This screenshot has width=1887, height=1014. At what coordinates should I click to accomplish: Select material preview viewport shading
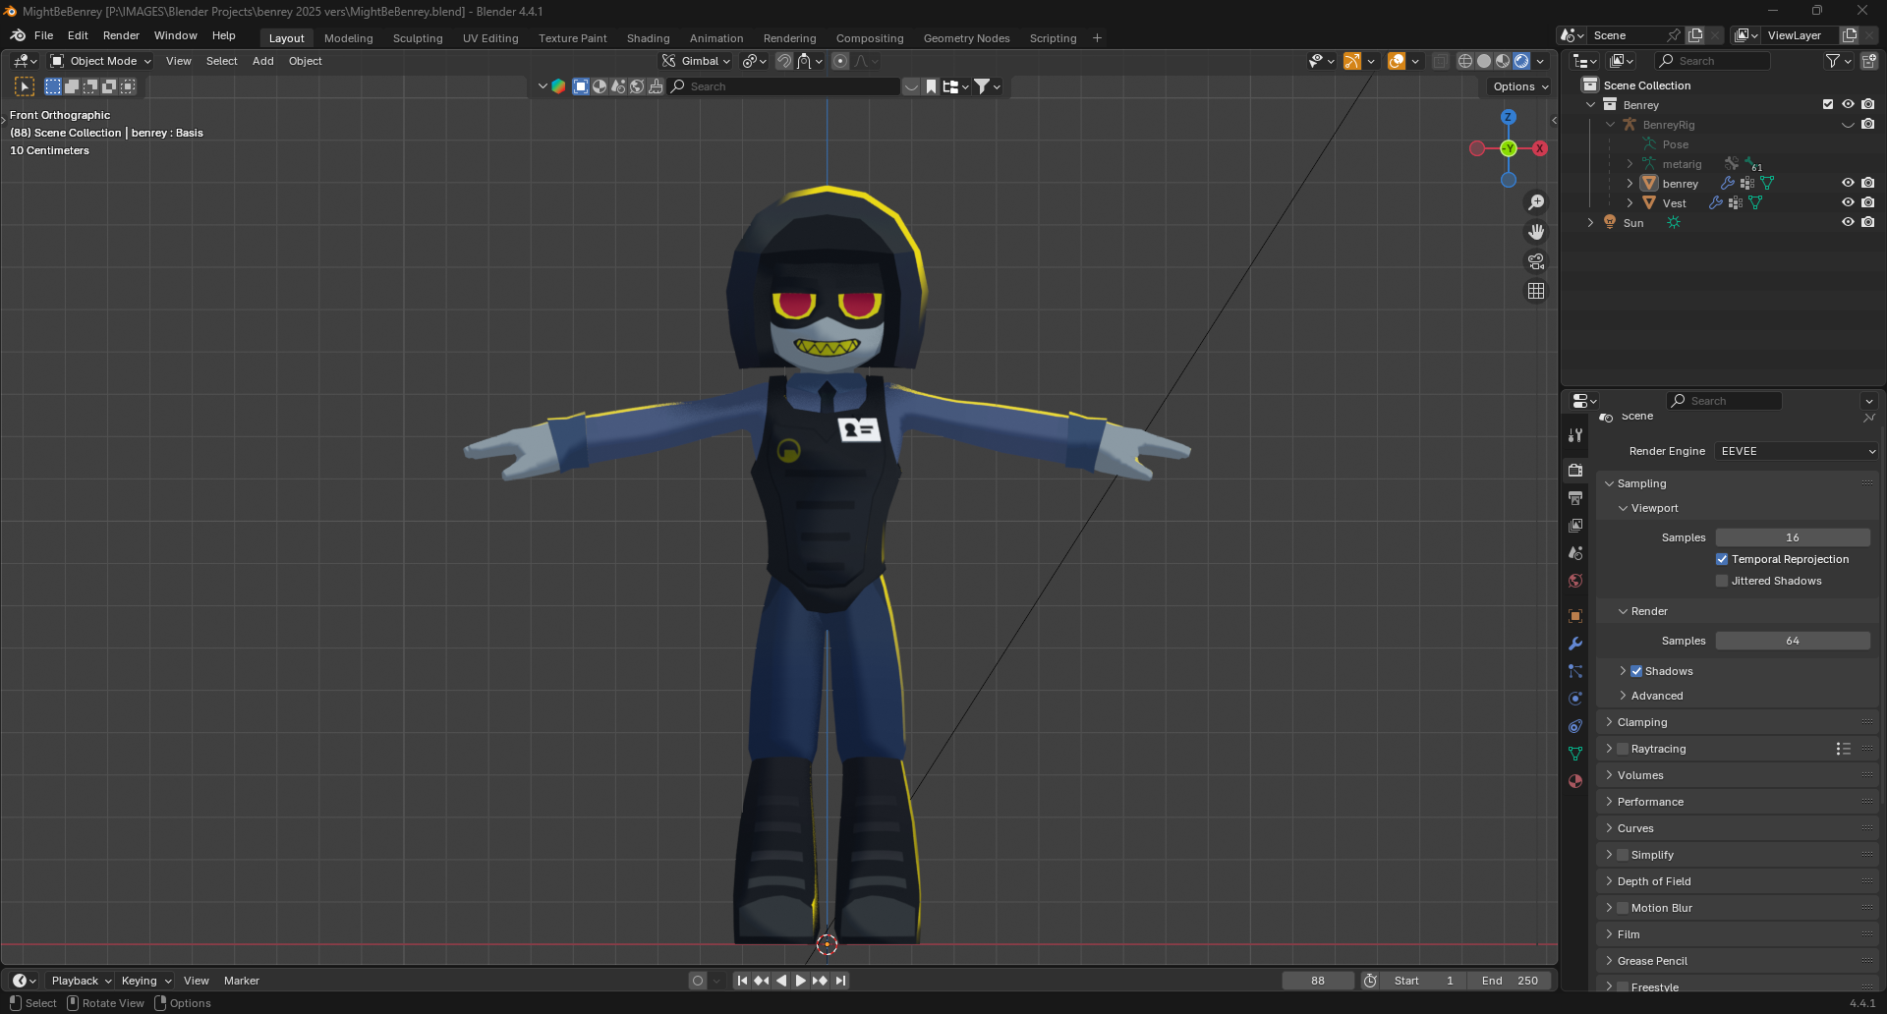tap(1503, 61)
